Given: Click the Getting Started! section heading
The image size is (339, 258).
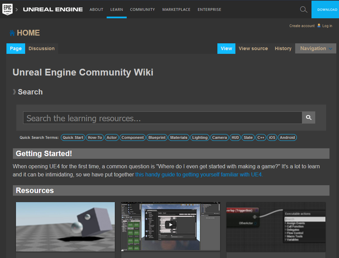Looking at the screenshot, I should [x=44, y=153].
